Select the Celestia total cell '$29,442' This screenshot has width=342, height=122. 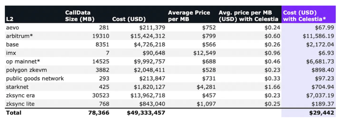coord(321,113)
